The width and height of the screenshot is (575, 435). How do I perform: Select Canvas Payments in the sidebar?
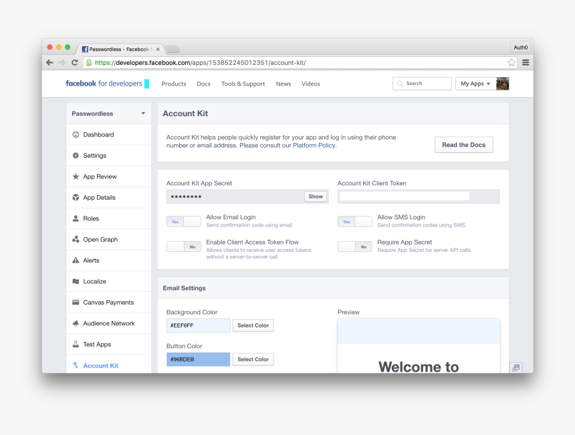point(108,302)
